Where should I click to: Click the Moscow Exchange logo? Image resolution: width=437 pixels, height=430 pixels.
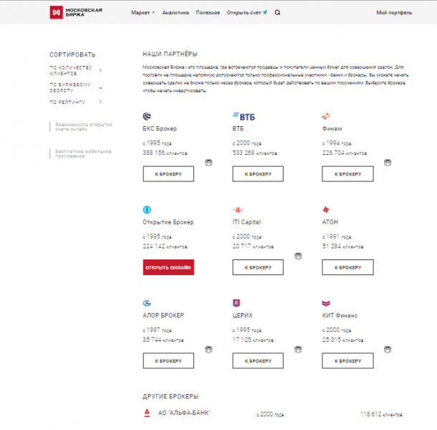point(76,12)
